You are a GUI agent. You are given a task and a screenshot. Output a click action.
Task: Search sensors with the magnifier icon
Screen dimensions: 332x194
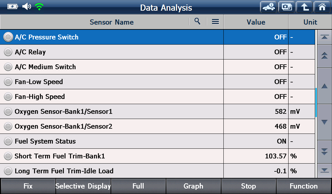click(197, 21)
